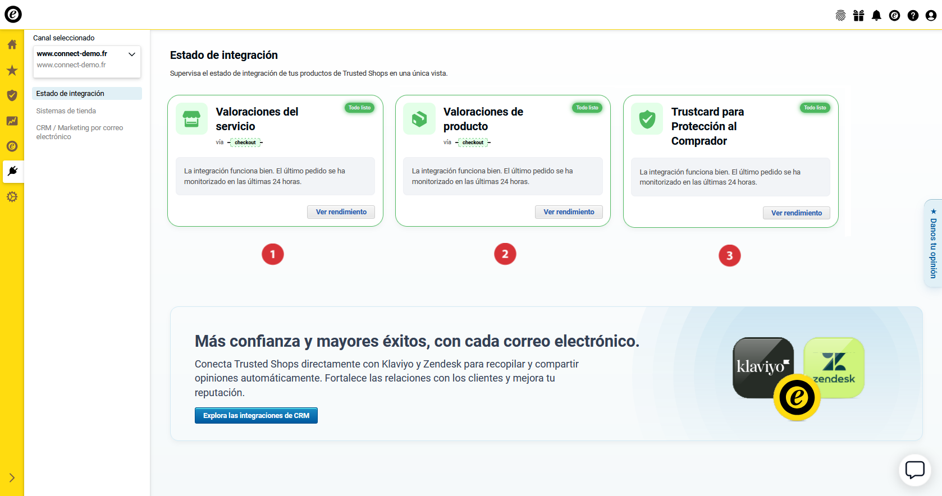
Task: Click Ver rendimiento for Valoraciones del servicio
Action: (x=341, y=212)
